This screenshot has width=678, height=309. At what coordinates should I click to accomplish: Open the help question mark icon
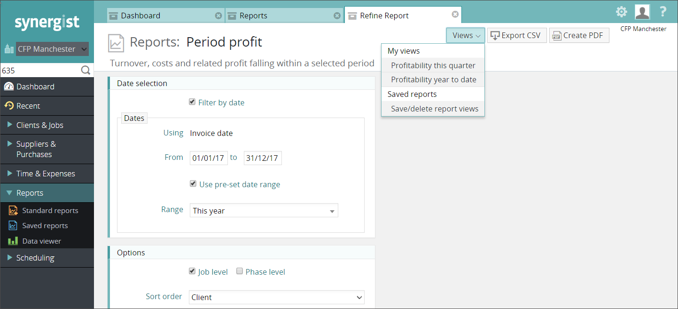click(x=663, y=12)
